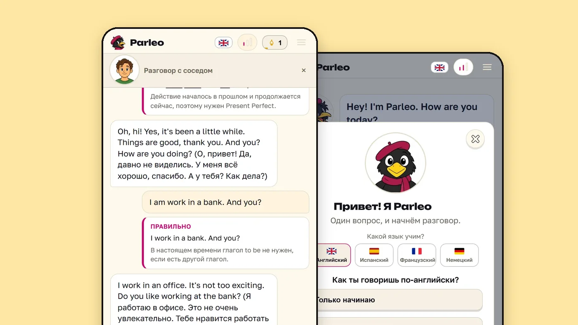Pick the Французский language option

click(x=417, y=255)
